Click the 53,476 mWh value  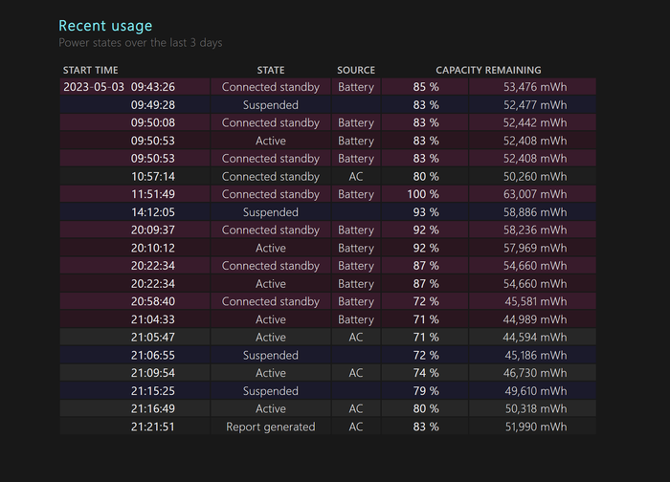tap(535, 87)
